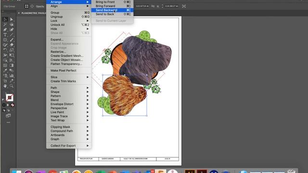
Task: Select the Eyedropper tool
Action: click(x=5, y=71)
